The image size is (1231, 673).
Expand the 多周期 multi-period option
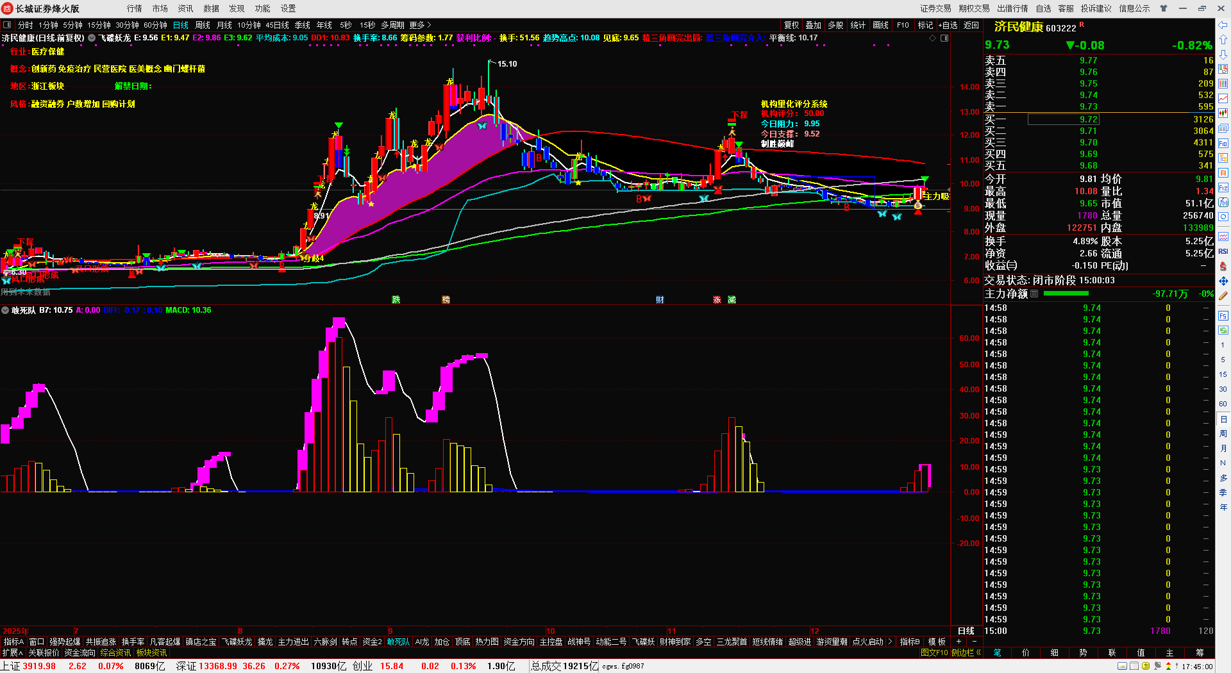[392, 25]
